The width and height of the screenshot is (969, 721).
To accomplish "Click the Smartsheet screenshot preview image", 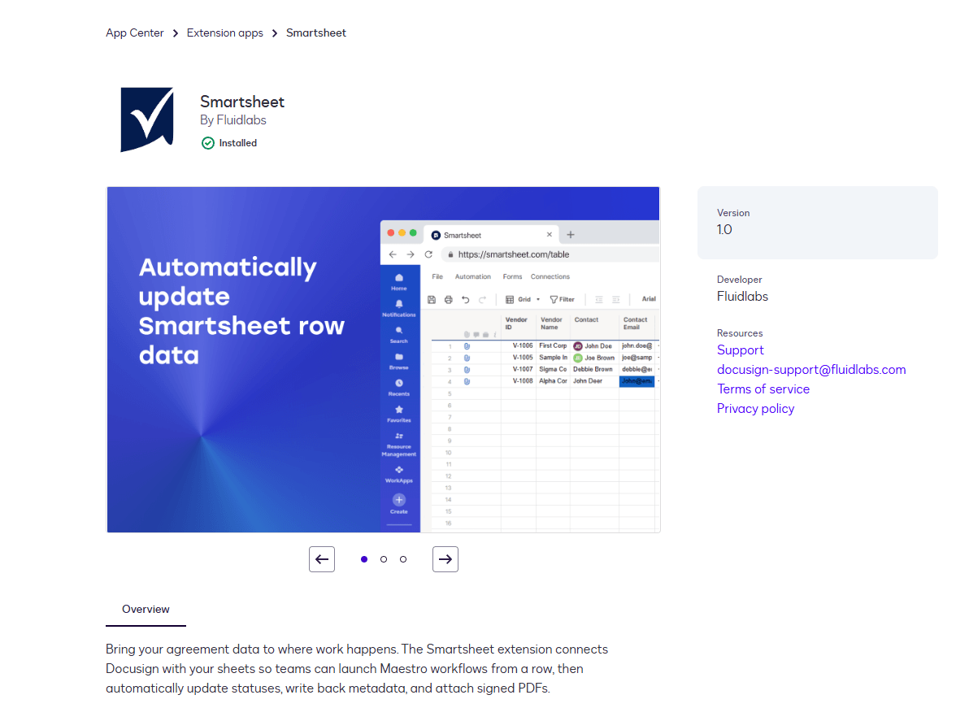I will click(x=383, y=360).
